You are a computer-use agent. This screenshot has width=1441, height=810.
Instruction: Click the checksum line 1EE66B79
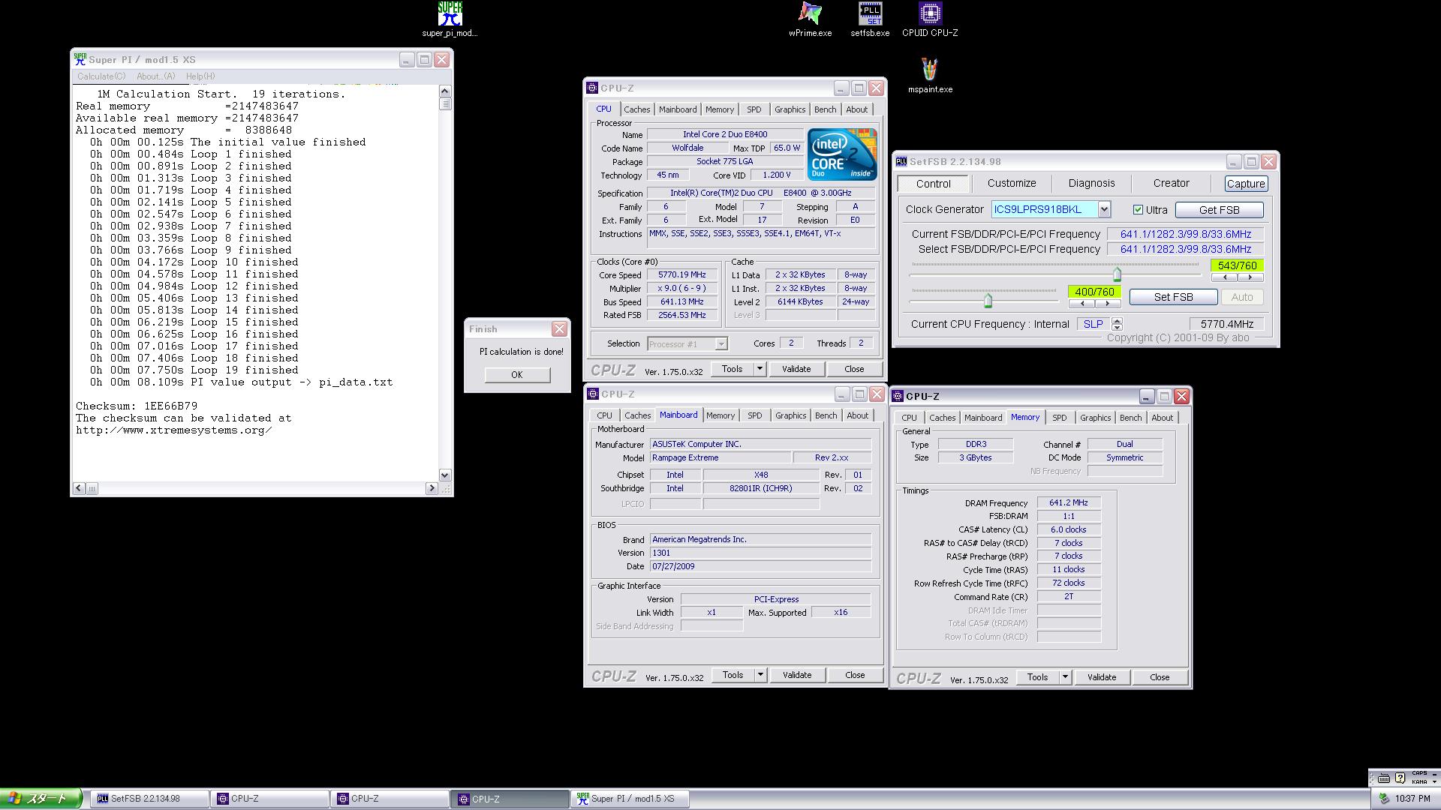click(x=137, y=406)
